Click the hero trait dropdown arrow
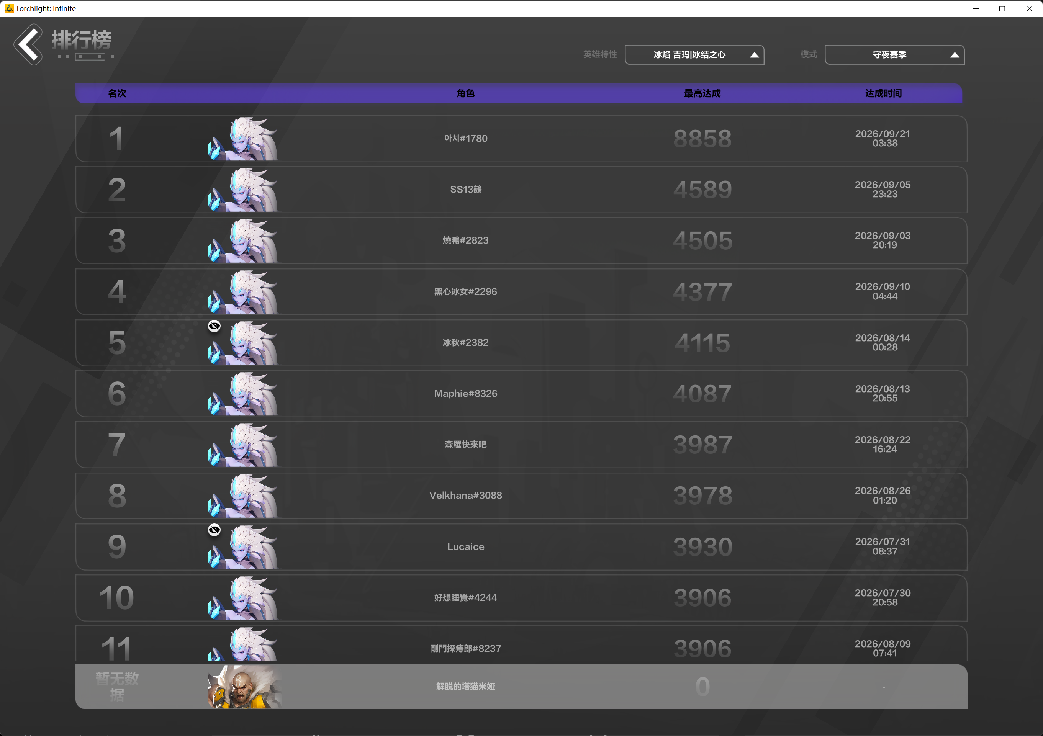This screenshot has width=1043, height=736. tap(754, 55)
